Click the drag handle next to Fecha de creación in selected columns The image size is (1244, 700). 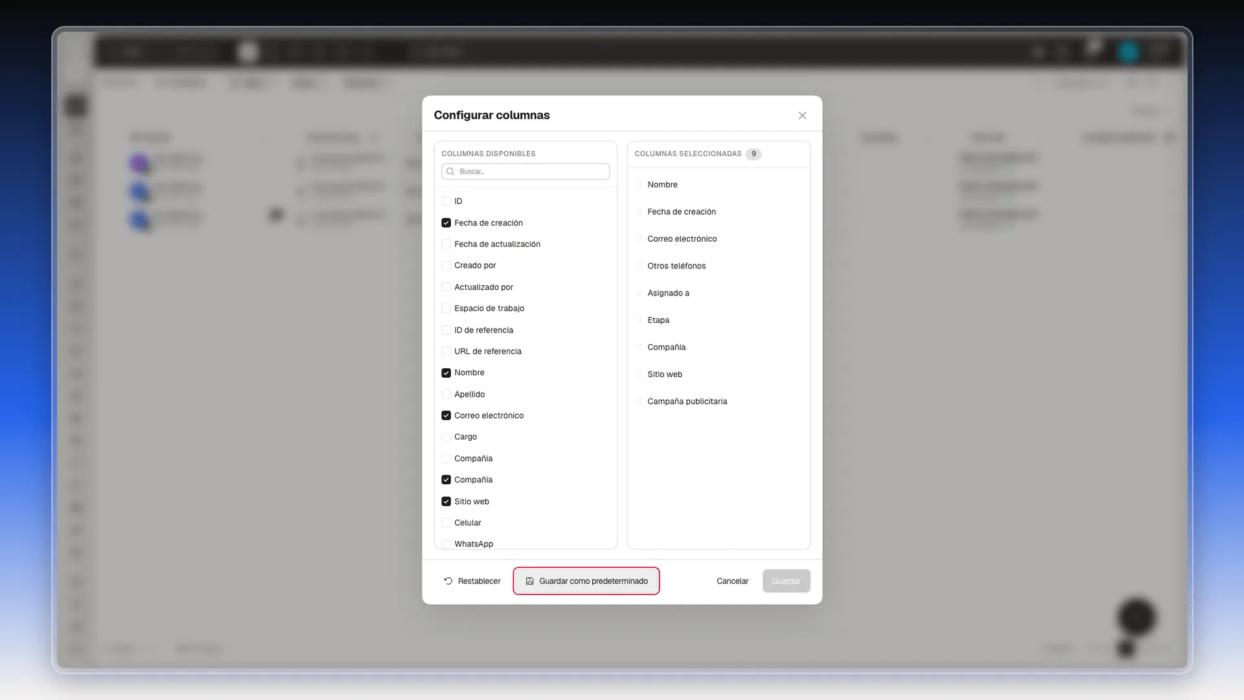coord(639,212)
